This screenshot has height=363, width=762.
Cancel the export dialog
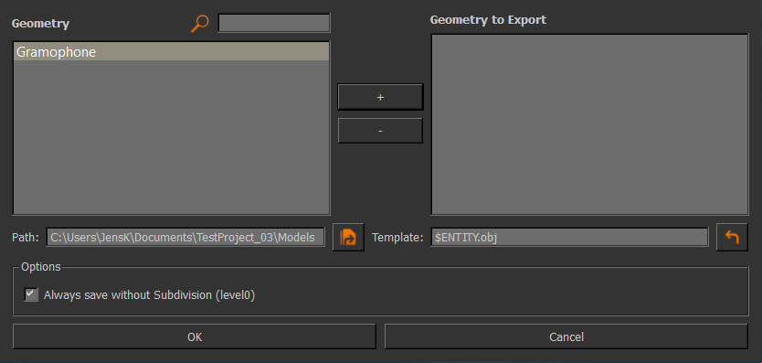coord(566,336)
